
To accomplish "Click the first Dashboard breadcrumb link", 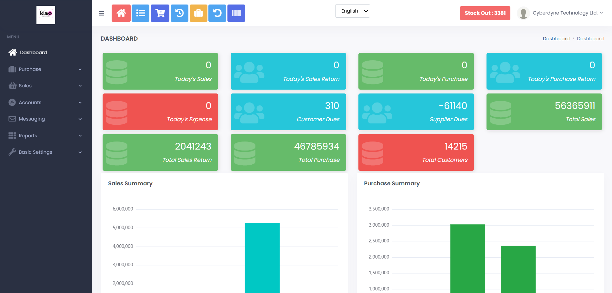I will click(x=556, y=39).
